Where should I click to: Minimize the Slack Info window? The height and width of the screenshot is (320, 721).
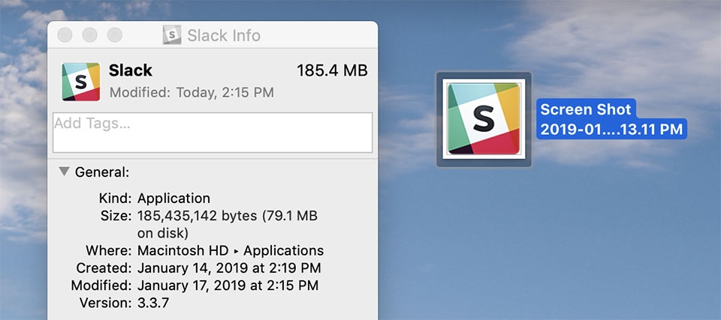(90, 35)
